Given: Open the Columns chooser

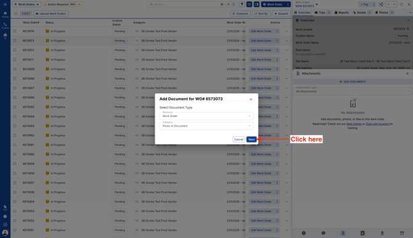Looking at the screenshot, I should 240,14.
